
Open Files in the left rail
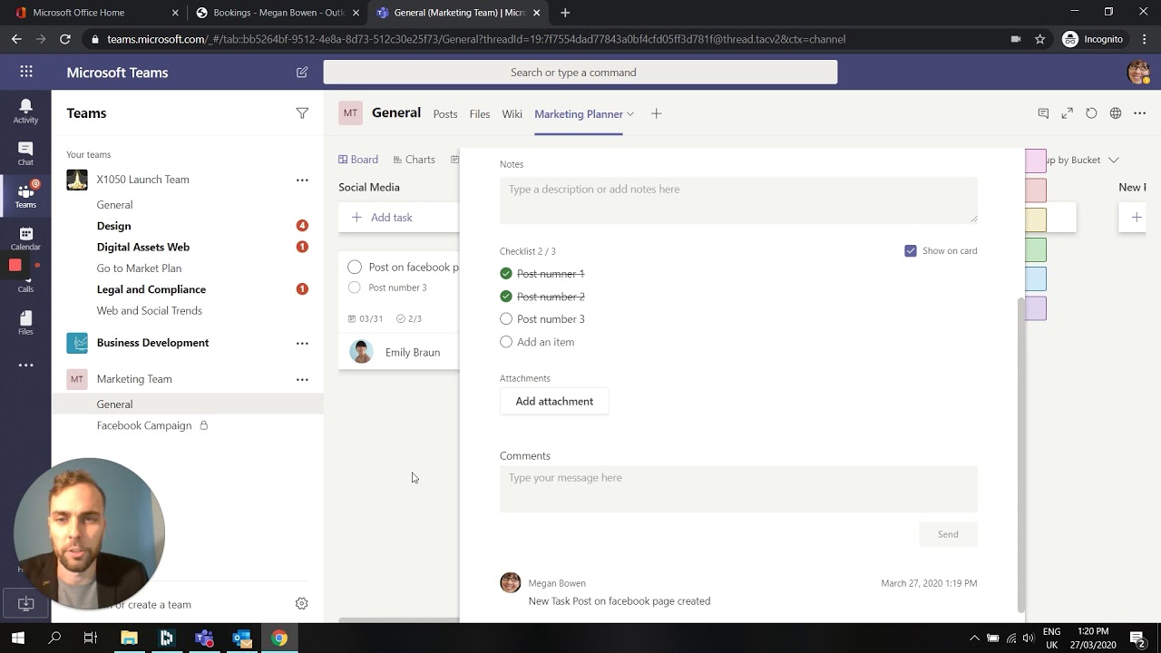pos(25,323)
